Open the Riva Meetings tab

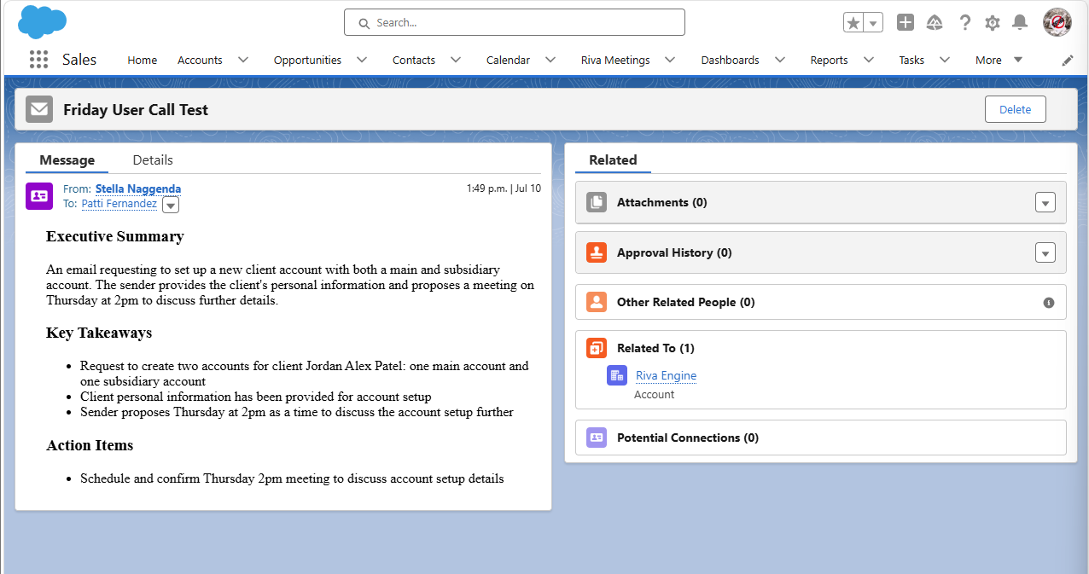pyautogui.click(x=615, y=61)
